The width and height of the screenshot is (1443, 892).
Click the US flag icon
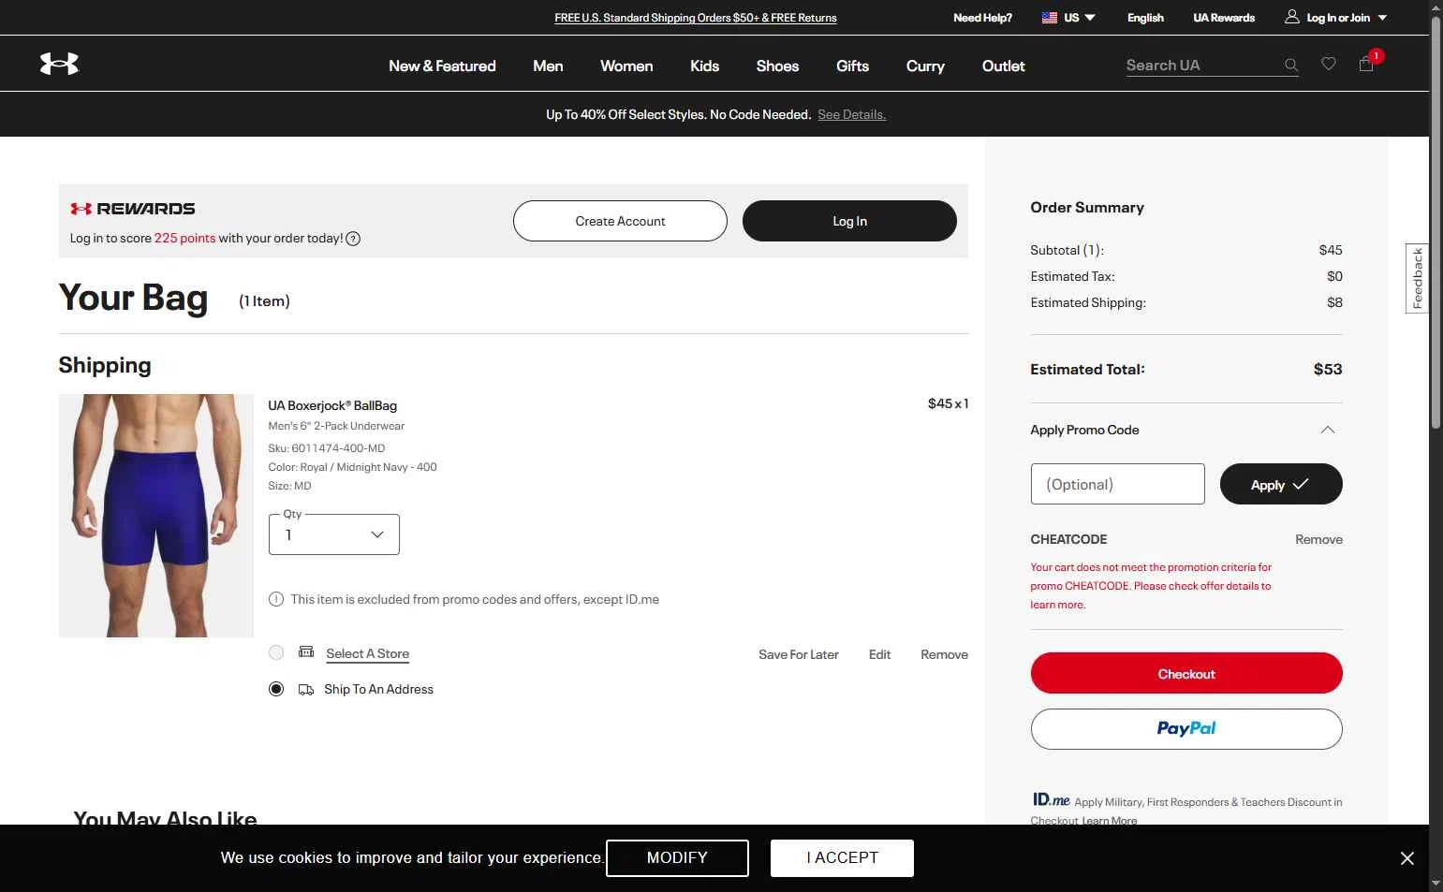[x=1050, y=18]
